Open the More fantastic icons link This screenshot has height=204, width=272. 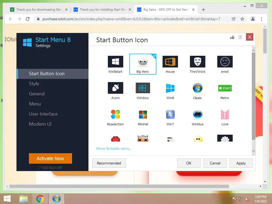114,148
